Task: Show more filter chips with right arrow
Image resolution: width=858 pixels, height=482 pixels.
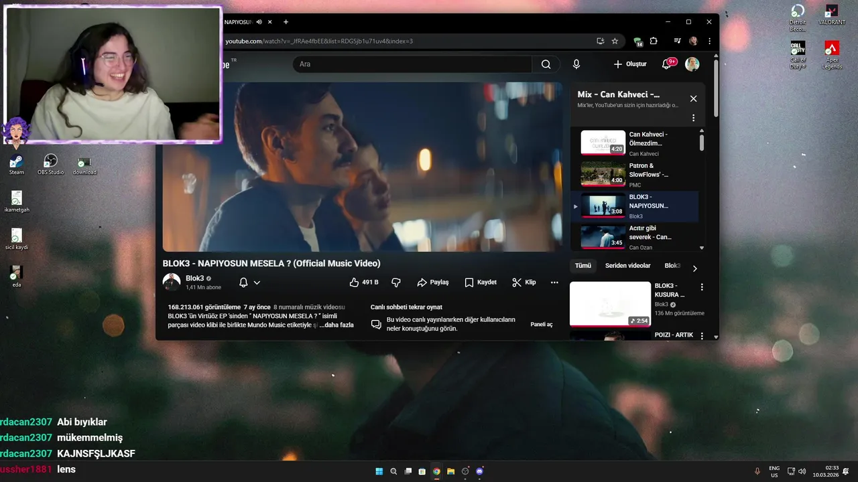Action: (694, 268)
